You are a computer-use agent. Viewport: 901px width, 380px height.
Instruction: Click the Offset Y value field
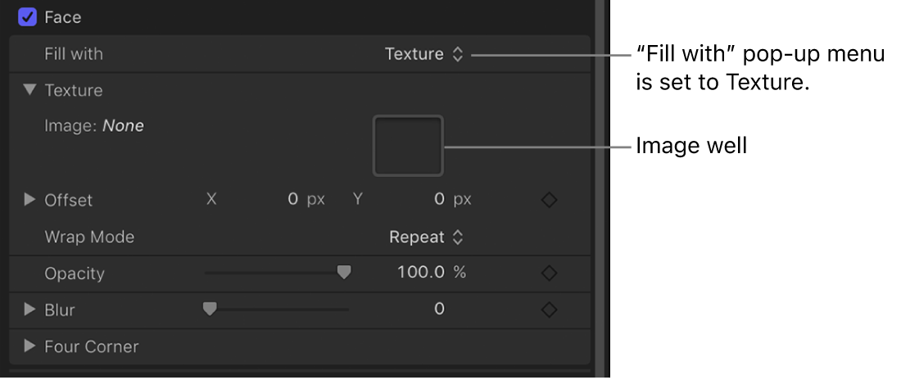click(439, 199)
